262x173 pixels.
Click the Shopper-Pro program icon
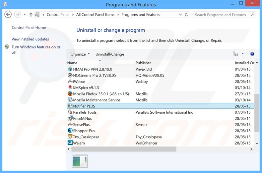click(70, 131)
